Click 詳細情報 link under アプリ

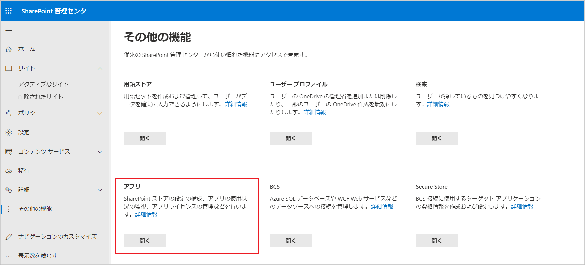click(146, 215)
